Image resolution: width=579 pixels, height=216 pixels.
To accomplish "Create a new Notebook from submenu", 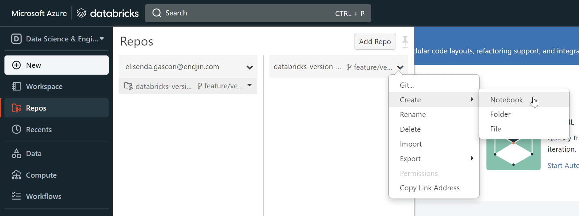I will (524, 100).
